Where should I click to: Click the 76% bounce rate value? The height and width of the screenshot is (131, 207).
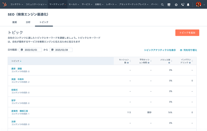(x=170, y=112)
